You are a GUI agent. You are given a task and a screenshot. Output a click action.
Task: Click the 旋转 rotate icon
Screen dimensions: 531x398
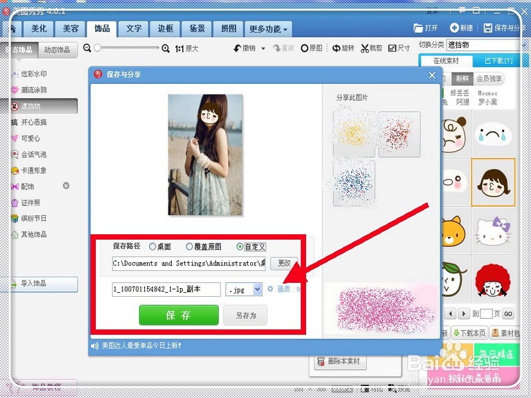tap(336, 49)
